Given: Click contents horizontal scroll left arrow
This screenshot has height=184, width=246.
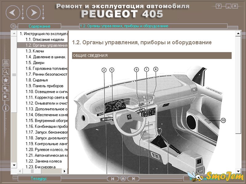Looking at the screenshot, I should click(x=20, y=171).
